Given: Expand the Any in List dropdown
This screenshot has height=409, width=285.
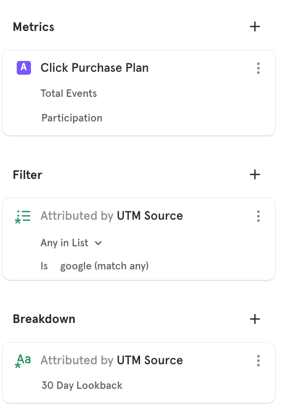Looking at the screenshot, I should 71,243.
